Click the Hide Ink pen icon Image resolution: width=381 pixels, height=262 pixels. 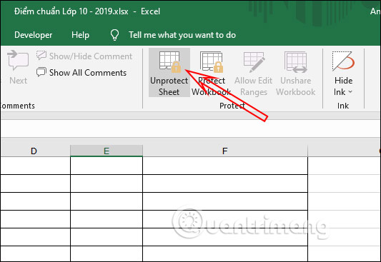click(343, 61)
